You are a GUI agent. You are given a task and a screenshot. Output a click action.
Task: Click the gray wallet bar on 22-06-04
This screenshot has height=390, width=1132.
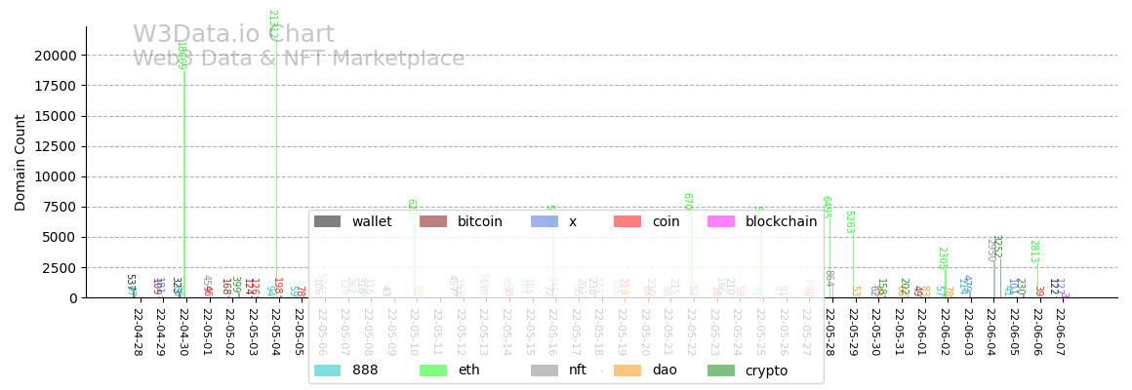[993, 278]
